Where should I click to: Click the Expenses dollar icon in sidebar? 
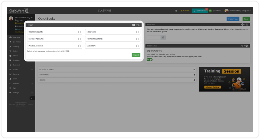pyautogui.click(x=11, y=65)
